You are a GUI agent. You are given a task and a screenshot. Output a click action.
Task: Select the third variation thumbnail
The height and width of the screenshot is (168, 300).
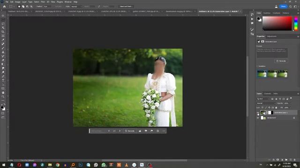point(283,74)
